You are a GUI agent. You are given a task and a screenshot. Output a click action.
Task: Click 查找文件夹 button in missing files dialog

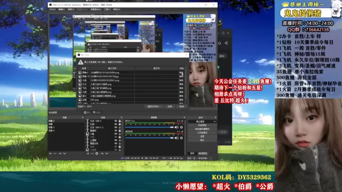[153, 106]
